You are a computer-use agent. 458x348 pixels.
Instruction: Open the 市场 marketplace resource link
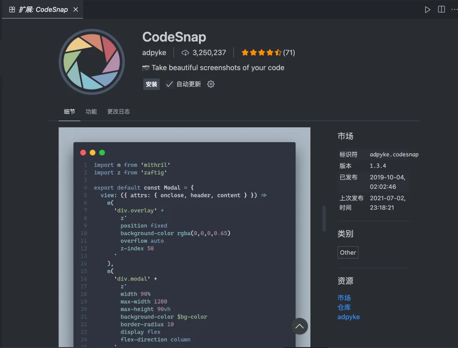[x=344, y=298]
